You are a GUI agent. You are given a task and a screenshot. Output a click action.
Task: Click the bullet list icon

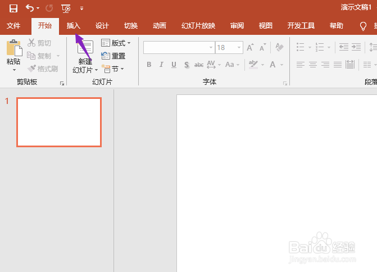point(300,47)
